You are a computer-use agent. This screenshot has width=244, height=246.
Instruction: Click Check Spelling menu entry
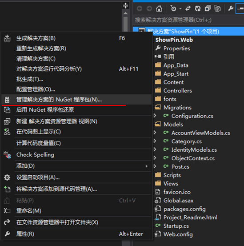76,155
